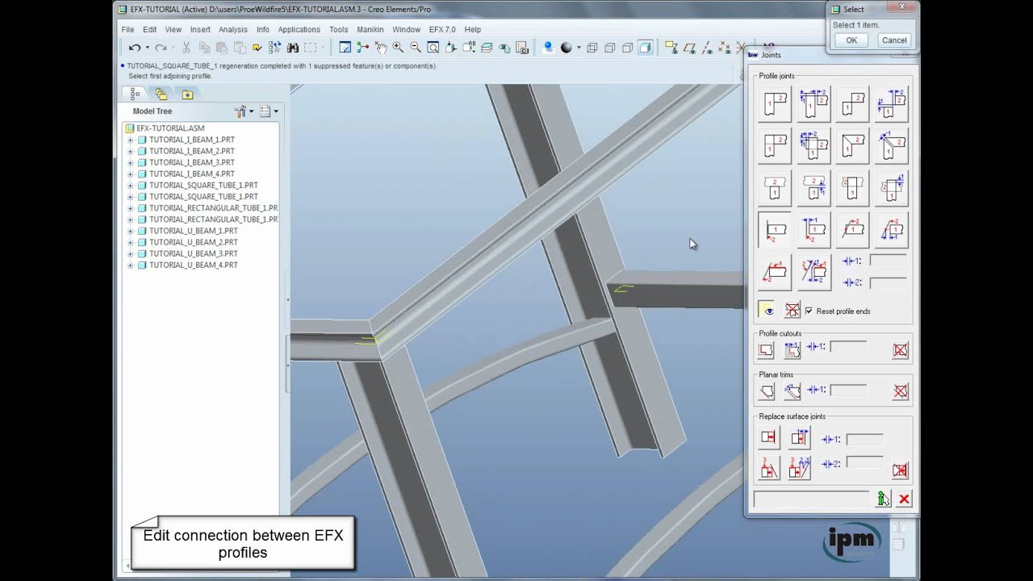Expand the first TUTORIAL_SQUARE_TUBE_1.PRT node

130,185
